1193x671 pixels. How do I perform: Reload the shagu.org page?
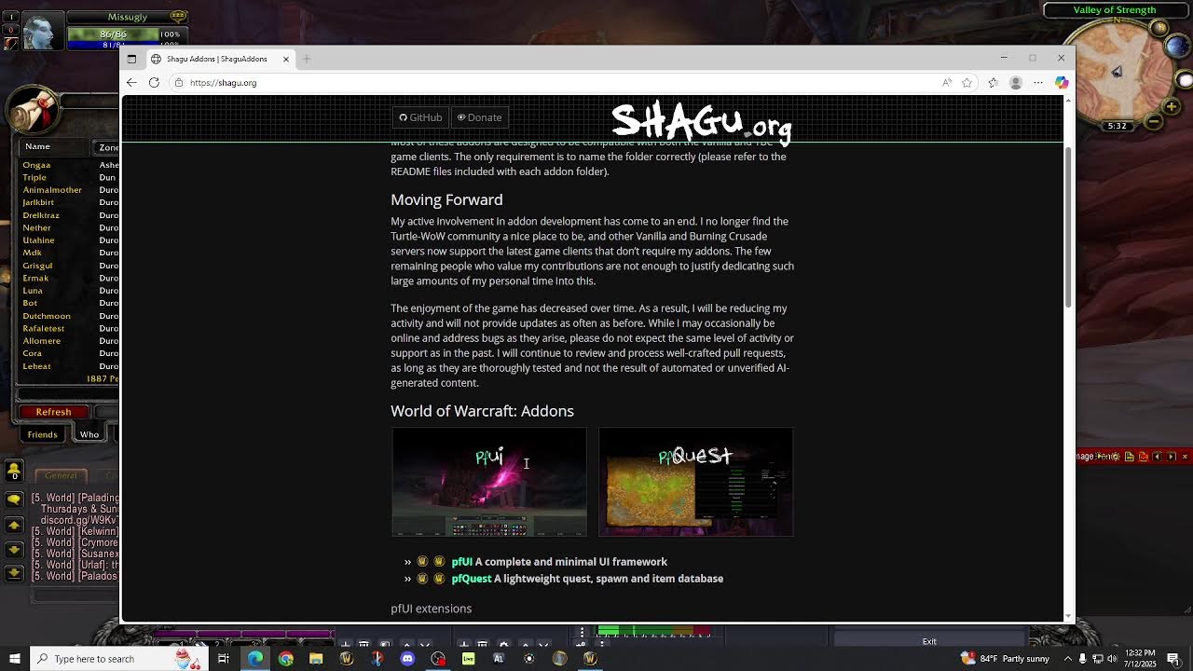click(x=154, y=83)
